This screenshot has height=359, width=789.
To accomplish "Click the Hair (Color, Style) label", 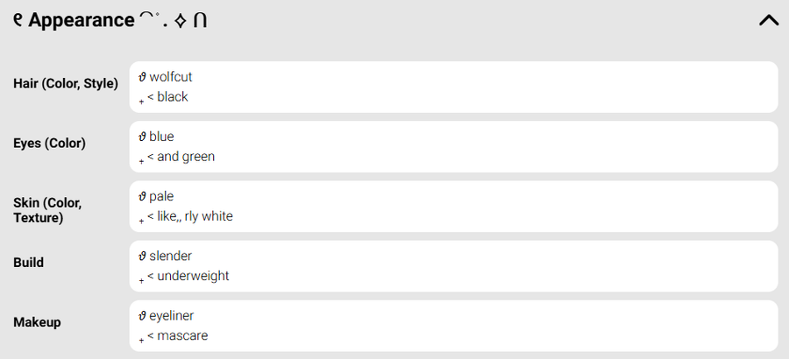I will click(x=66, y=83).
